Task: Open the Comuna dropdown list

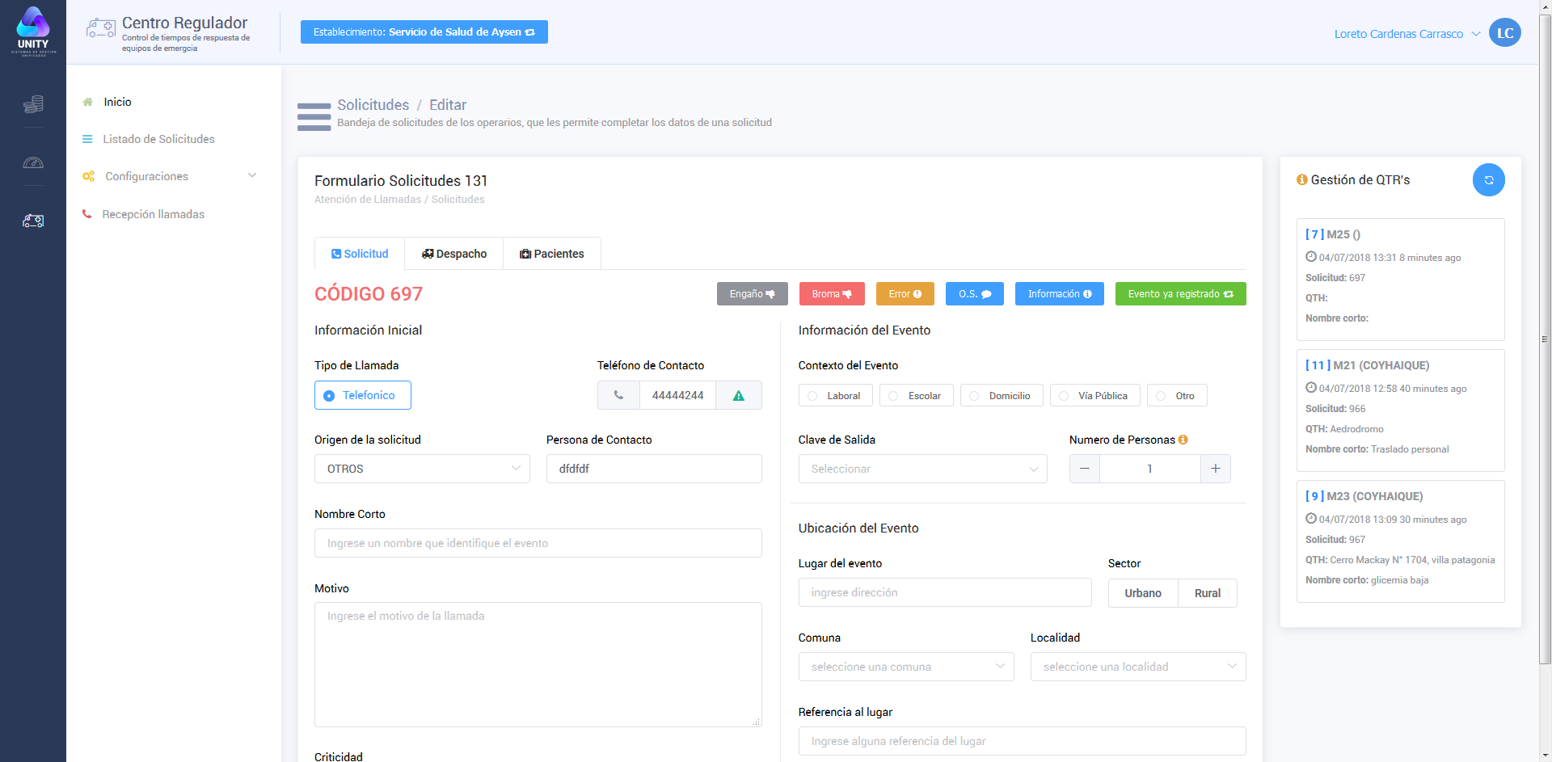Action: (905, 667)
